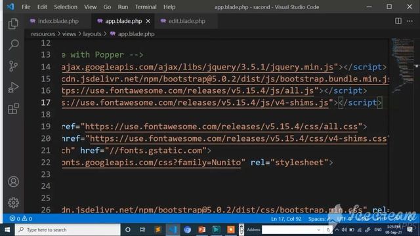This screenshot has height=236, width=420.
Task: Expand the resources breadcrumb
Action: click(43, 34)
